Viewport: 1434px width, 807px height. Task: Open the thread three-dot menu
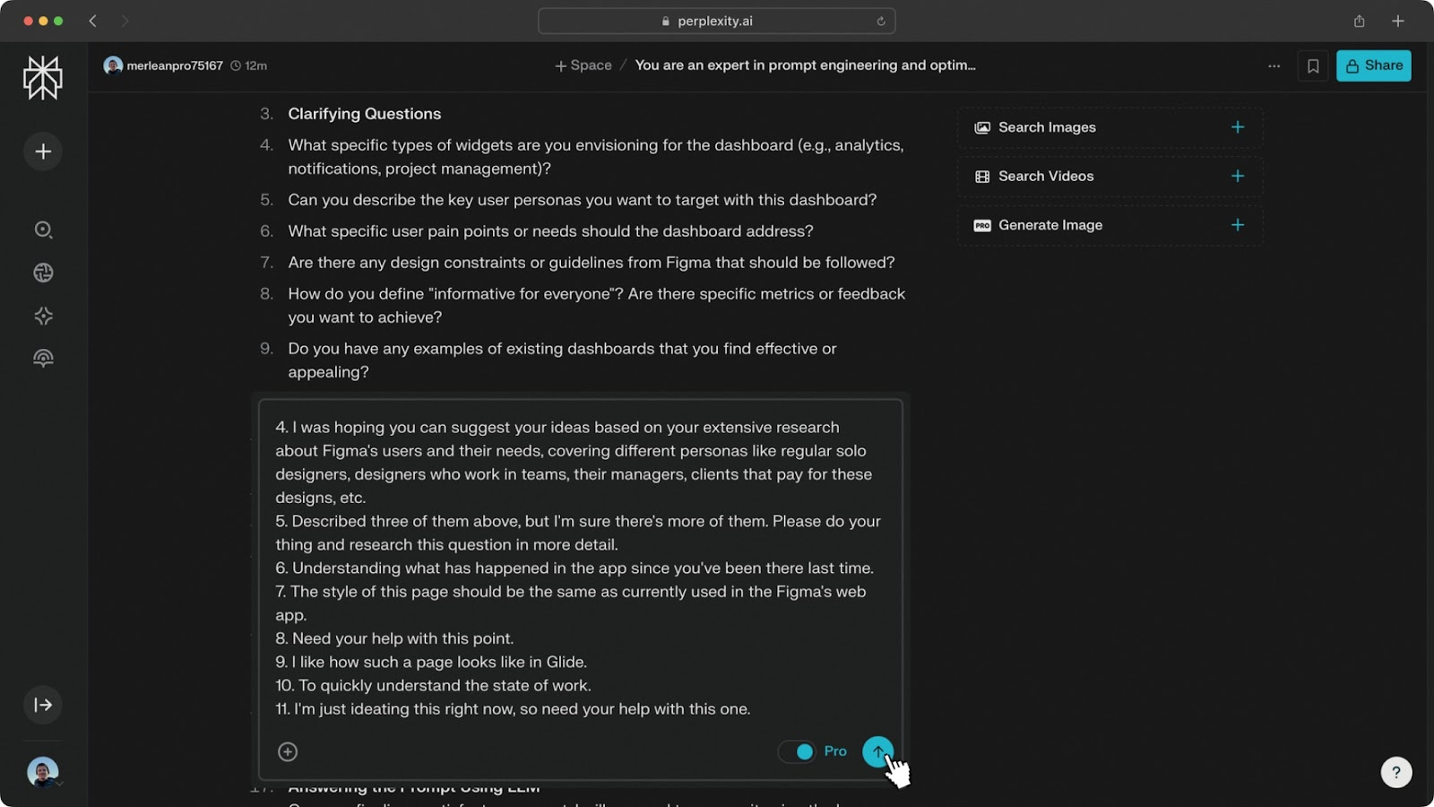[1274, 65]
